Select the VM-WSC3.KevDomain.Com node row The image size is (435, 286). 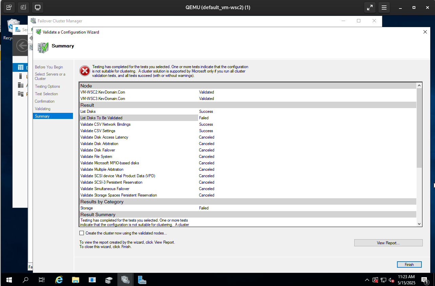pos(248,99)
